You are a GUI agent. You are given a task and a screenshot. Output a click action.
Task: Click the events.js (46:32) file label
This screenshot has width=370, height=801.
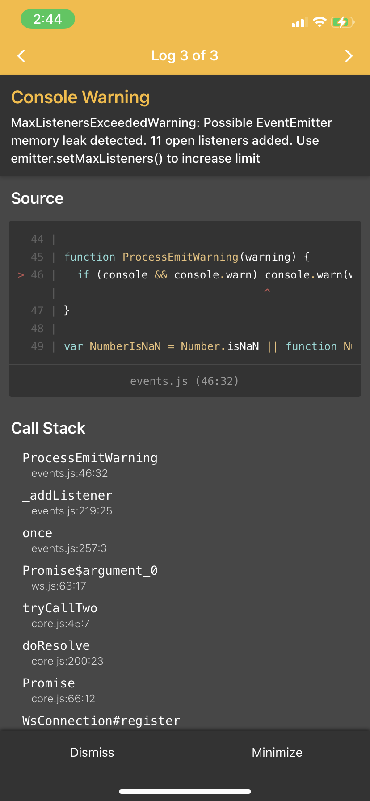coord(185,381)
